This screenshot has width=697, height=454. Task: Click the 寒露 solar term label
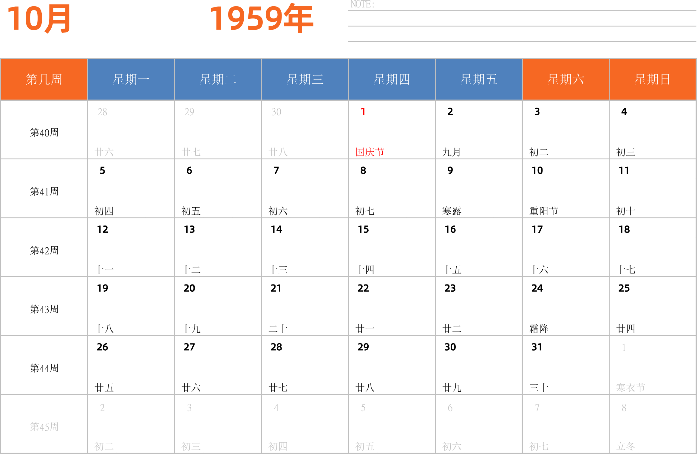click(452, 211)
